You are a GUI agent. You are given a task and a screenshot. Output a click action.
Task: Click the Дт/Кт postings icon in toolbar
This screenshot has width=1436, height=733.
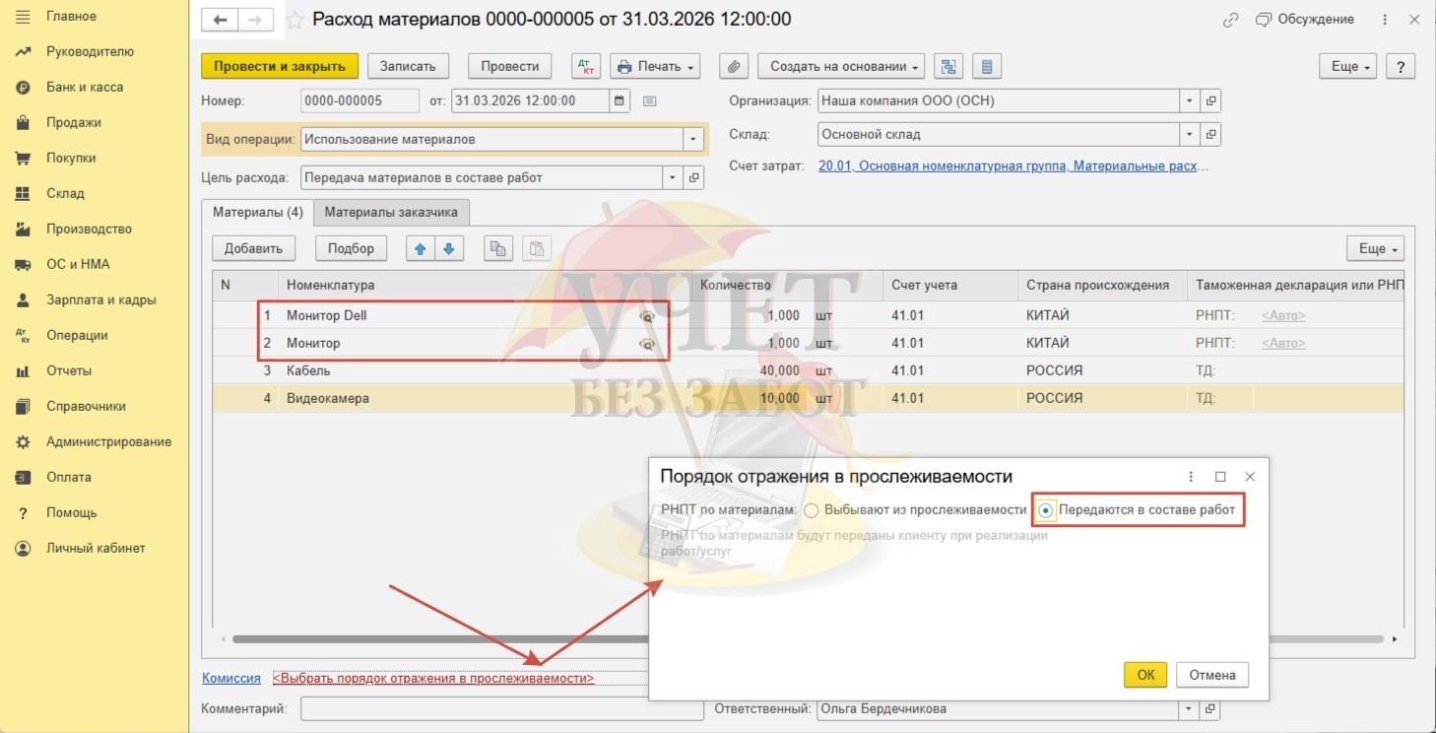click(x=586, y=66)
